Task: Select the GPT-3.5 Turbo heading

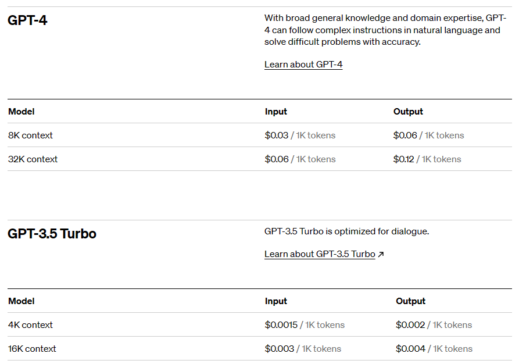Action: click(52, 234)
